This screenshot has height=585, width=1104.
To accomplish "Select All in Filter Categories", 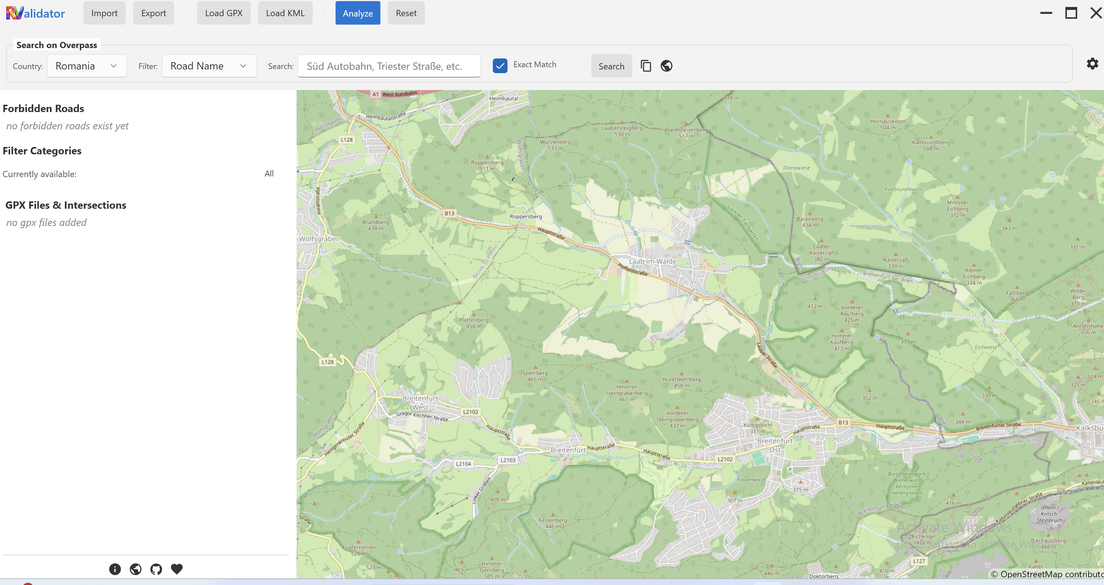I will [x=269, y=173].
